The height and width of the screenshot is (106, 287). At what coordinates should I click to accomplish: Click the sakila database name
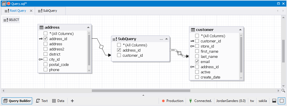click(263, 101)
